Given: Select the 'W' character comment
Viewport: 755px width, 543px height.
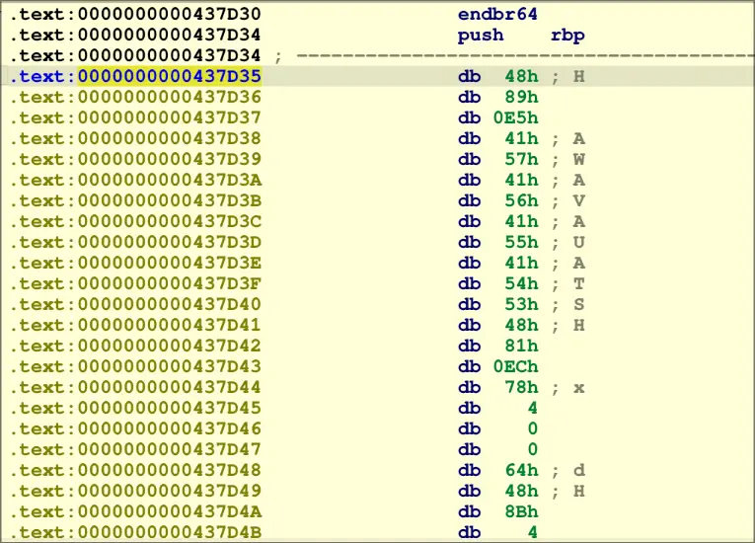Looking at the screenshot, I should (x=579, y=159).
